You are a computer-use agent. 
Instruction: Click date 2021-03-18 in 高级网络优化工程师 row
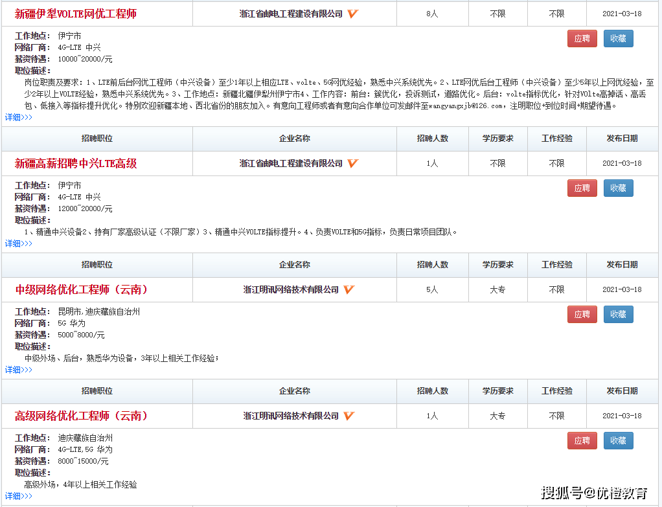[x=622, y=416]
